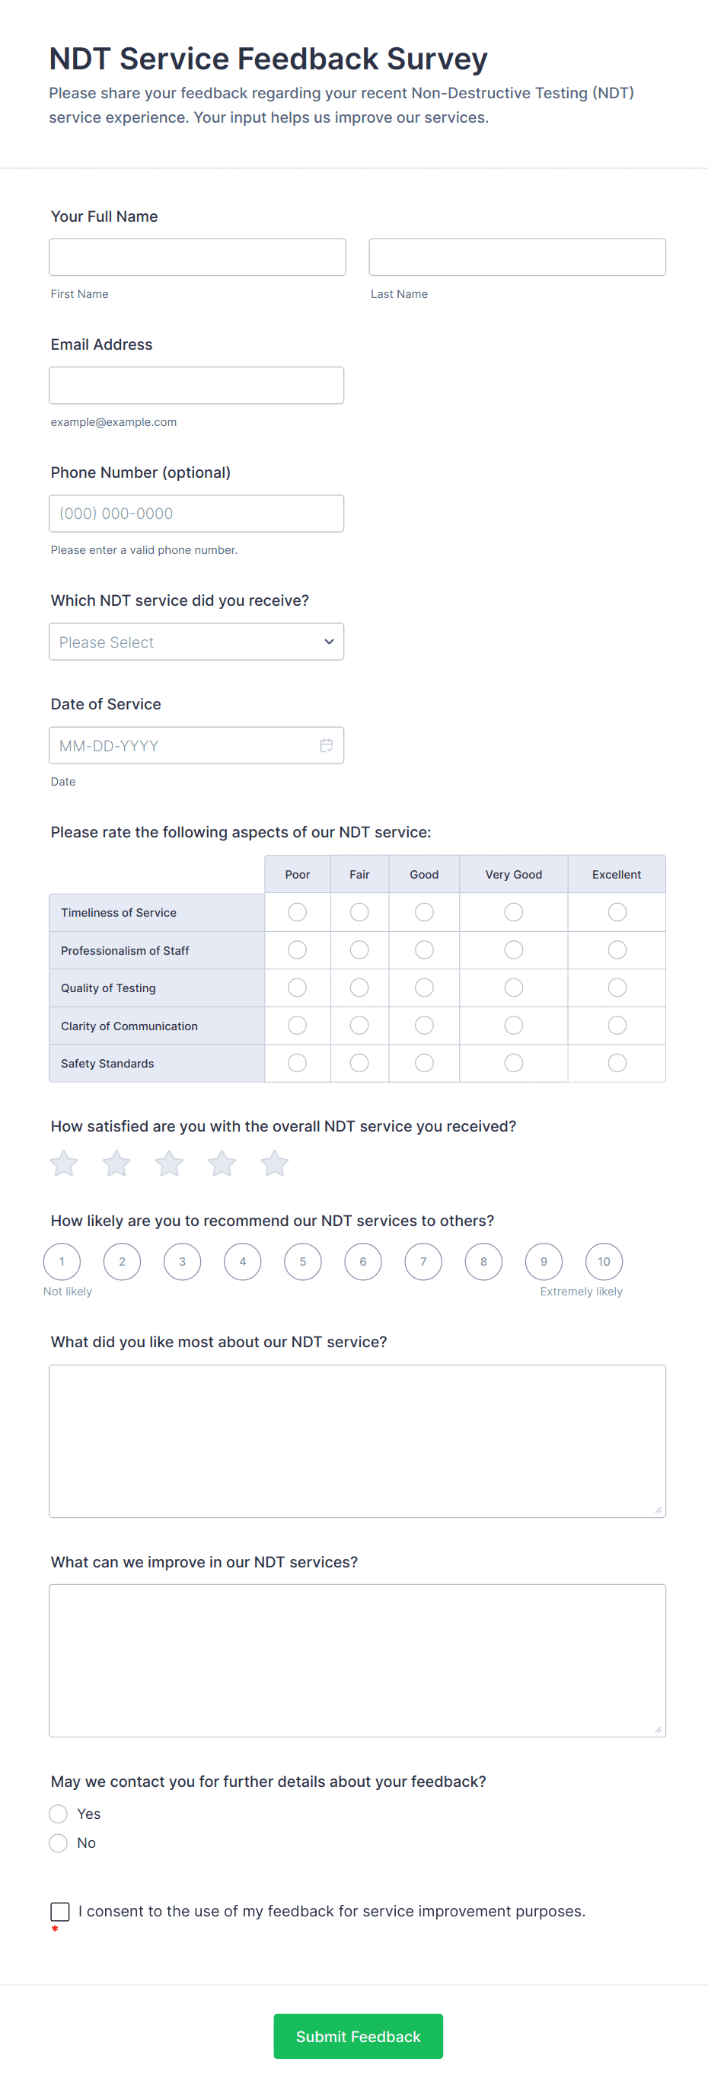Focus the First Name input field
Screen dimensions: 708x2097
196,257
